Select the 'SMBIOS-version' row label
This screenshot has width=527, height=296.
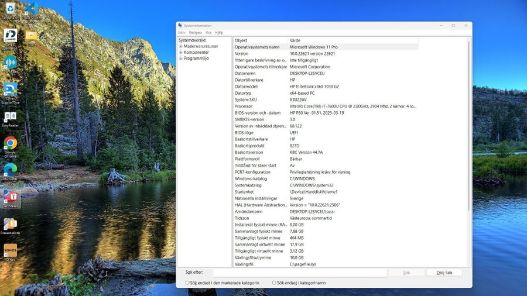tap(249, 119)
